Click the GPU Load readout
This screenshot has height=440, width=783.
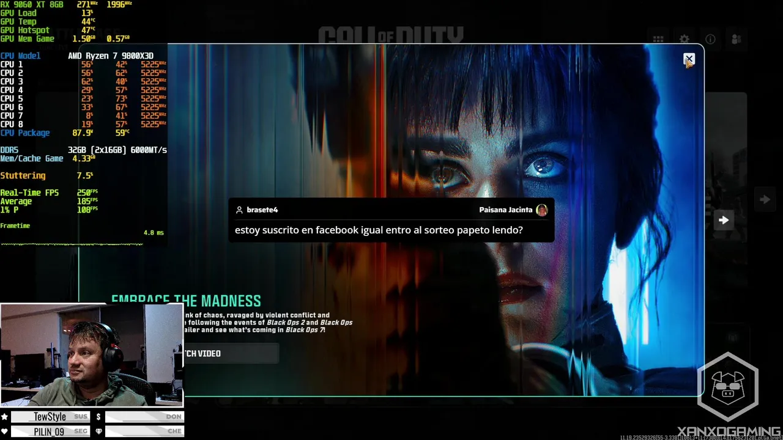pyautogui.click(x=46, y=13)
